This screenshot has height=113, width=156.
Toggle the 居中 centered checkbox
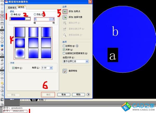(14, 68)
